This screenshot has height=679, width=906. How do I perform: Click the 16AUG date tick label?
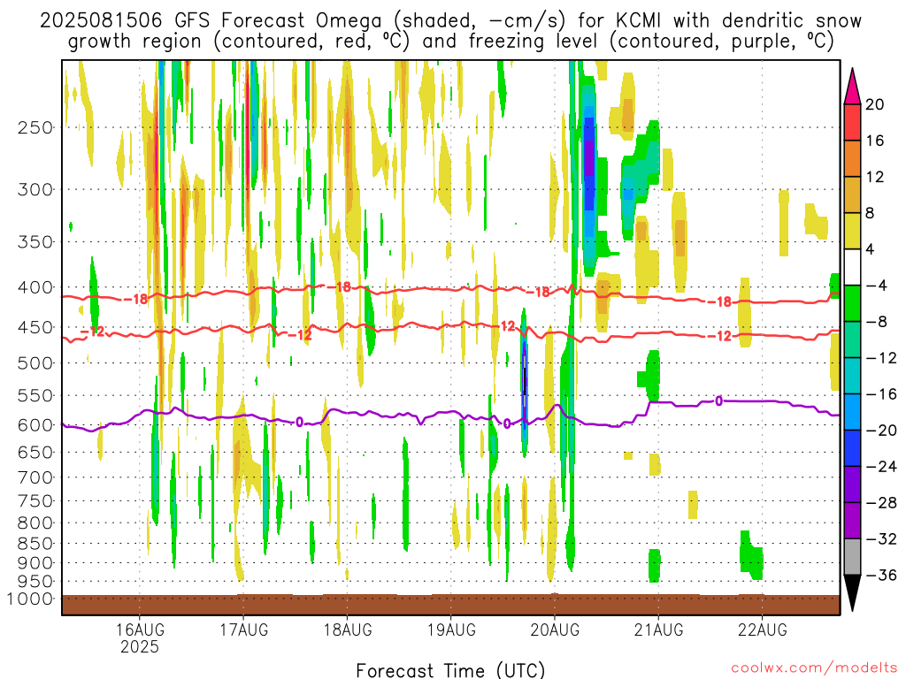[x=140, y=629]
